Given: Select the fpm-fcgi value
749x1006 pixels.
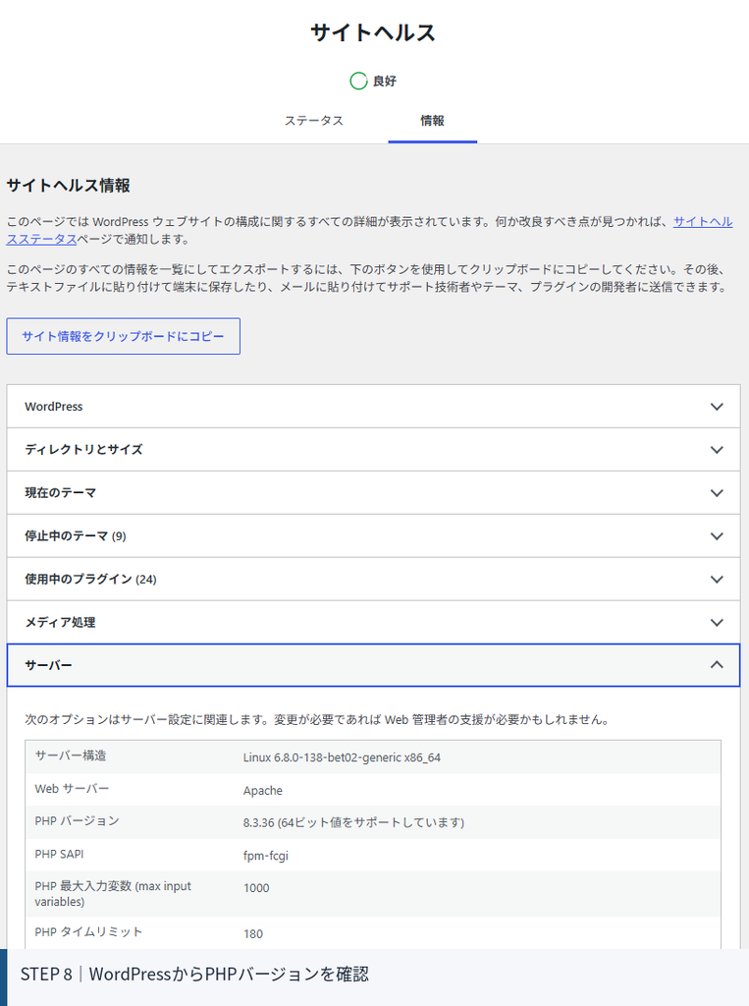Looking at the screenshot, I should 265,856.
